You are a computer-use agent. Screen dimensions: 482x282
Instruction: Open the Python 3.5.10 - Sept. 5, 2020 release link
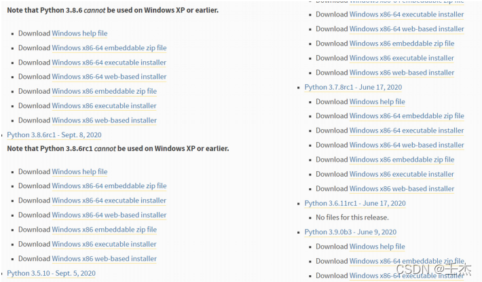click(x=52, y=273)
